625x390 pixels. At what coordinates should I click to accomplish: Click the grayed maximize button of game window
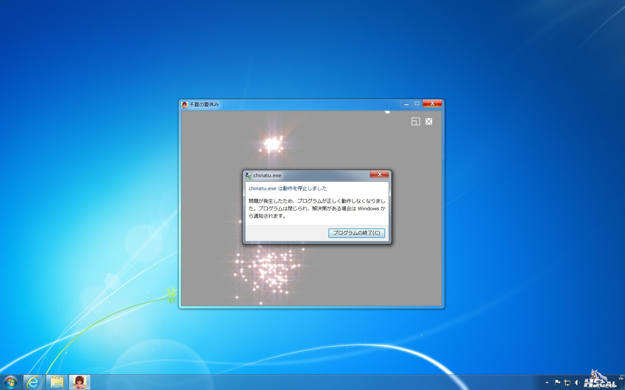click(417, 104)
